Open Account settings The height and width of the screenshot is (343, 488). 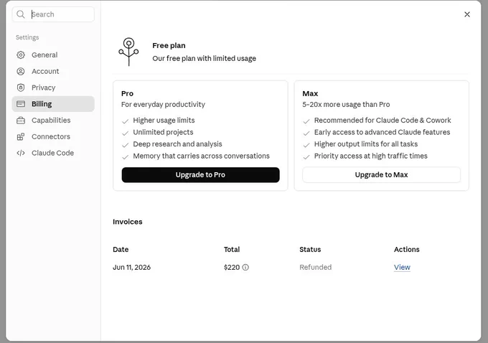tap(53, 71)
